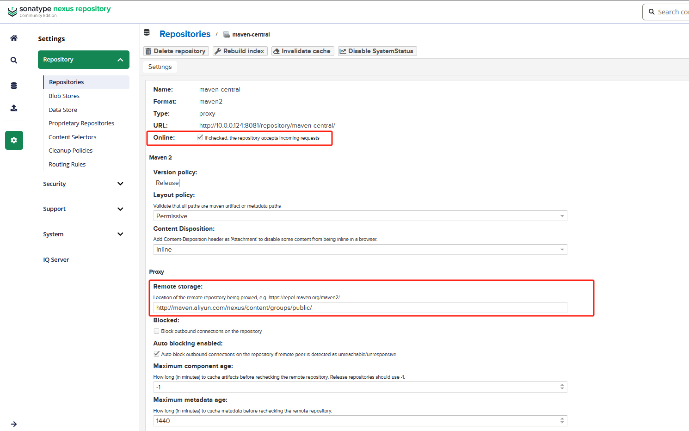Toggle the Auto-block outbound connections checkbox
The height and width of the screenshot is (431, 689).
[156, 354]
